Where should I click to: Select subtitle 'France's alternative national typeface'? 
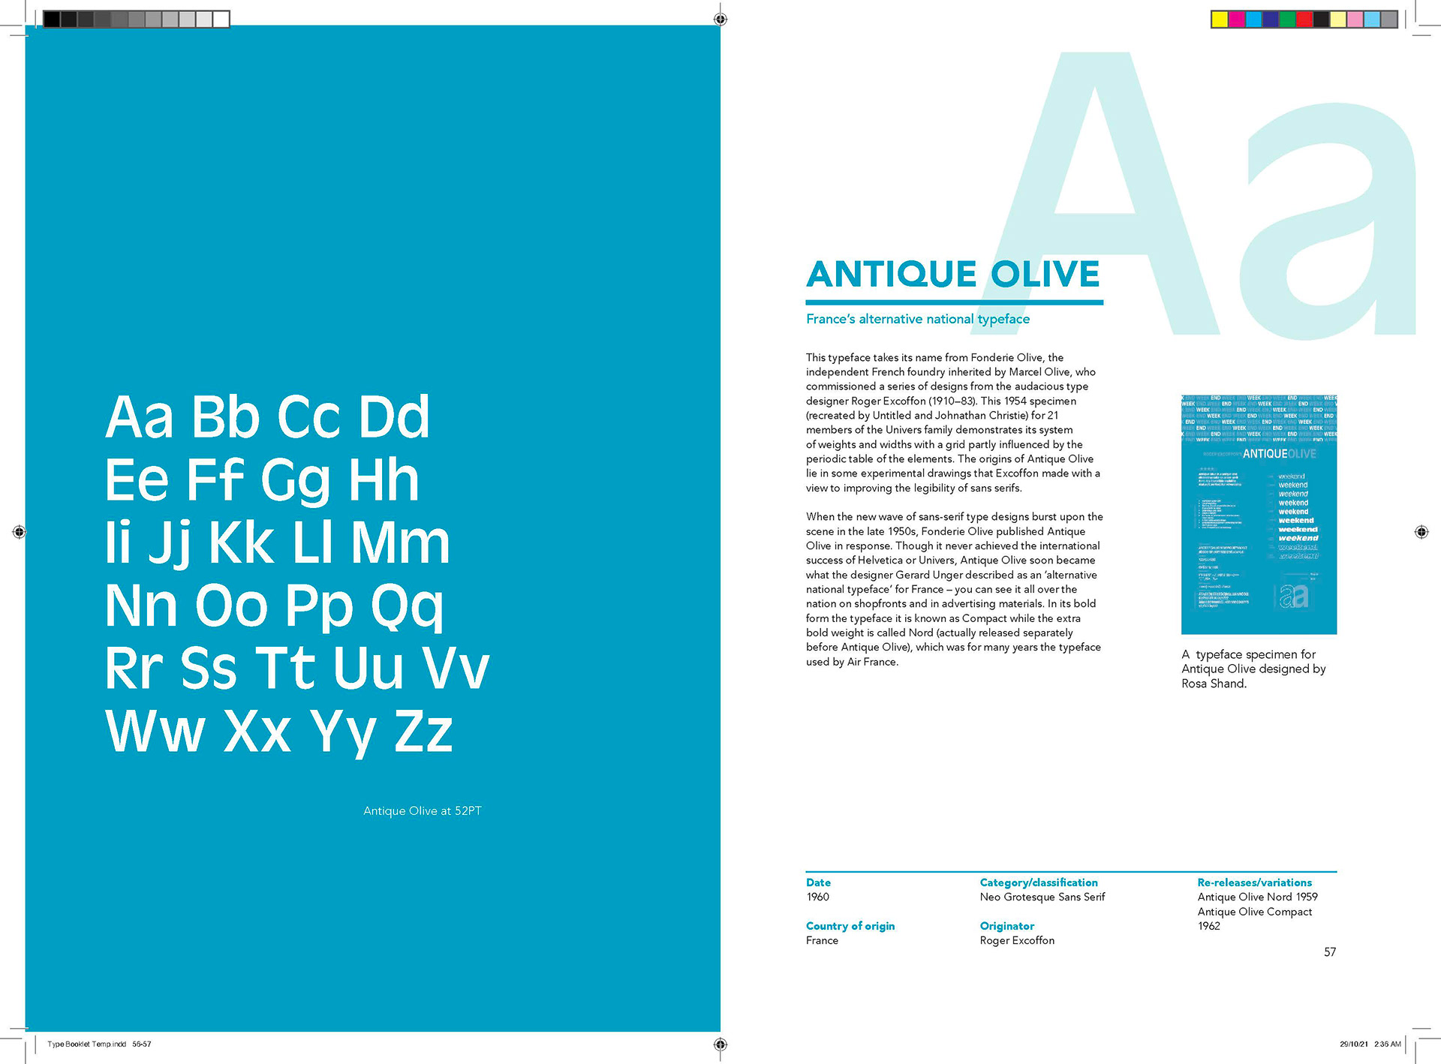[918, 319]
